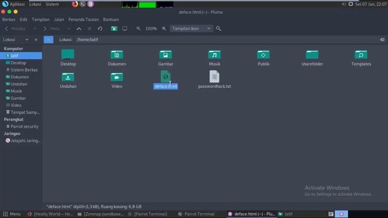This screenshot has width=388, height=218.
Task: Clear the location bar text
Action: (x=382, y=39)
